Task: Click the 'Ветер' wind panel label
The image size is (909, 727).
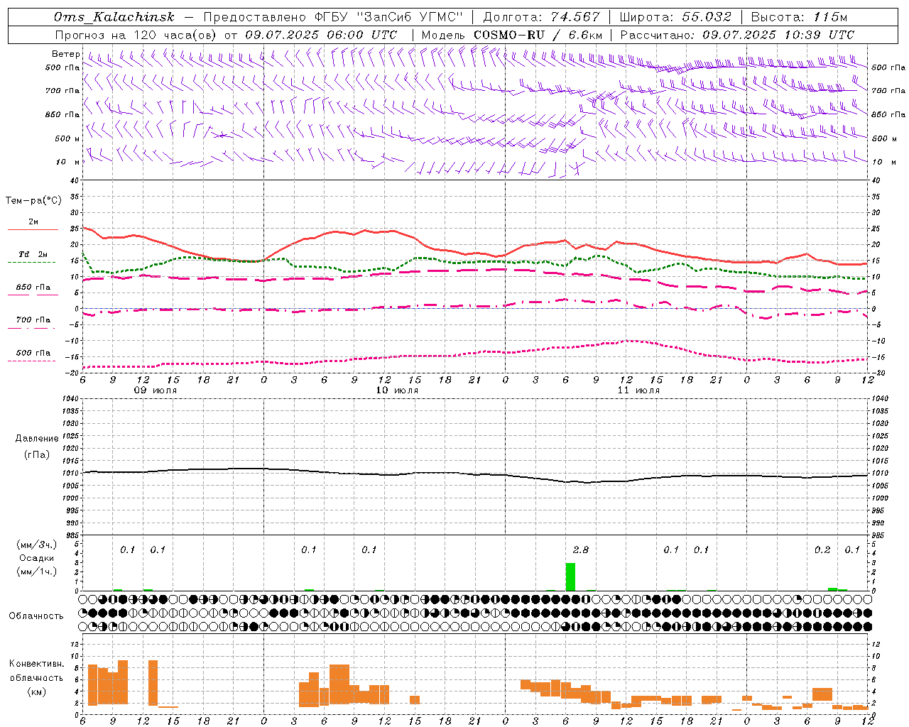Action: coord(66,54)
